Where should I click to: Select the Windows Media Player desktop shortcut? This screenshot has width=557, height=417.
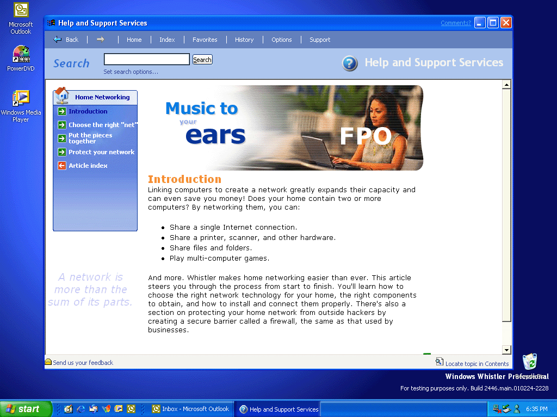coord(21,106)
